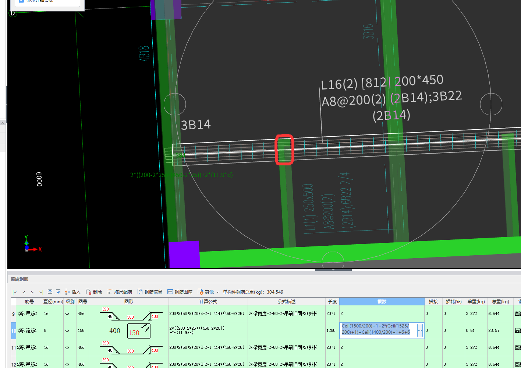Screen dimensions: 521x368
Task: Click the A8@200(2) stirrup annotation
Action: pyautogui.click(x=354, y=100)
